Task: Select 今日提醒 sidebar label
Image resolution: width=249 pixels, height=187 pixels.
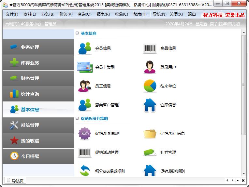Action: 30,156
